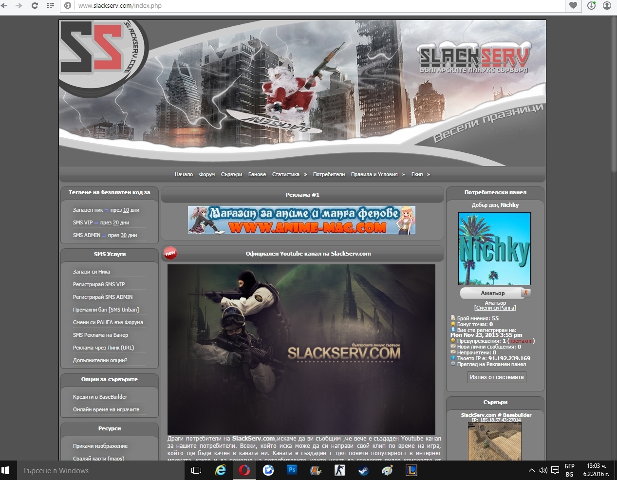Click the taskbar clock showing 13:03

pos(596,470)
